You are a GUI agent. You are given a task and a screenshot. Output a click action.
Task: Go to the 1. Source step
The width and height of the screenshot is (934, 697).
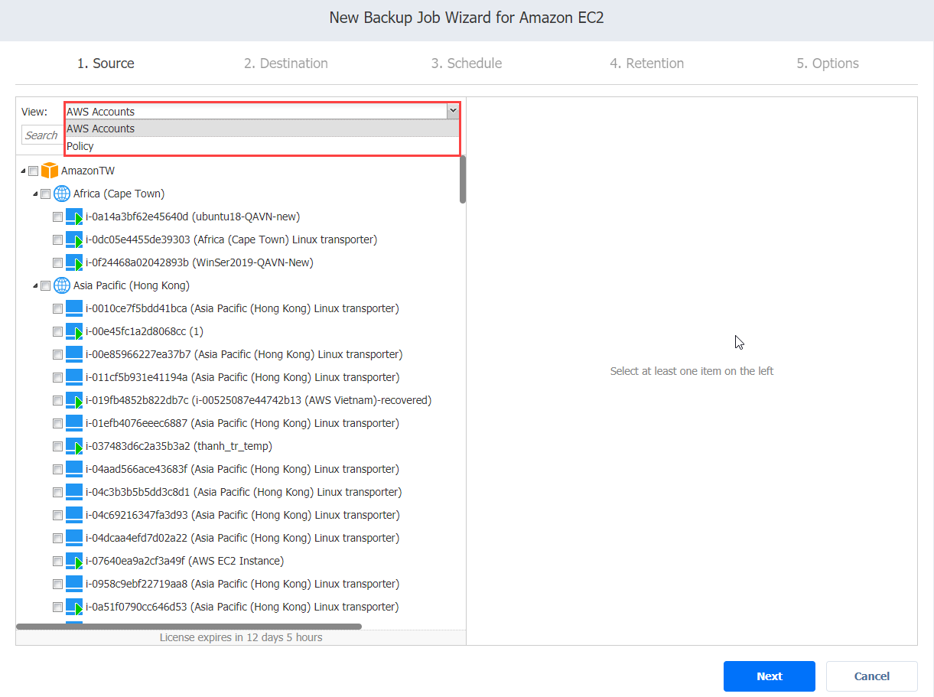(106, 64)
